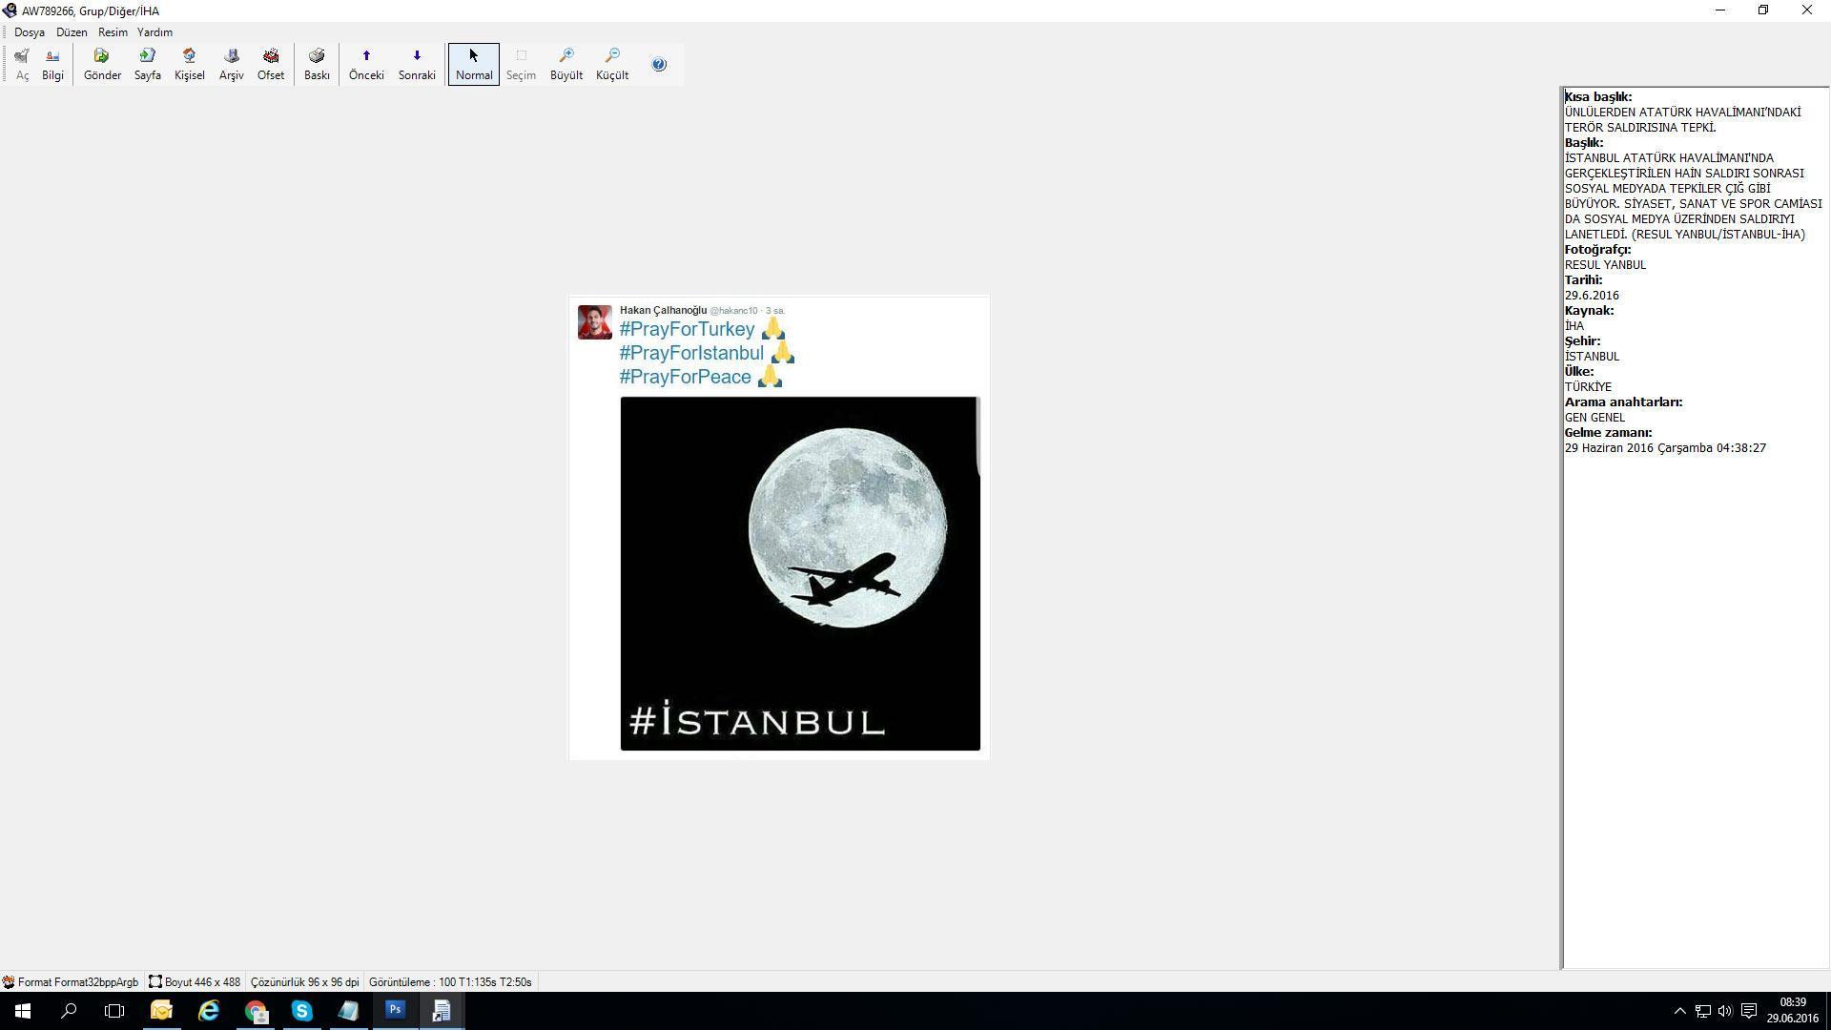This screenshot has height=1030, width=1831.
Task: Click the blue help question icon
Action: pyautogui.click(x=659, y=64)
